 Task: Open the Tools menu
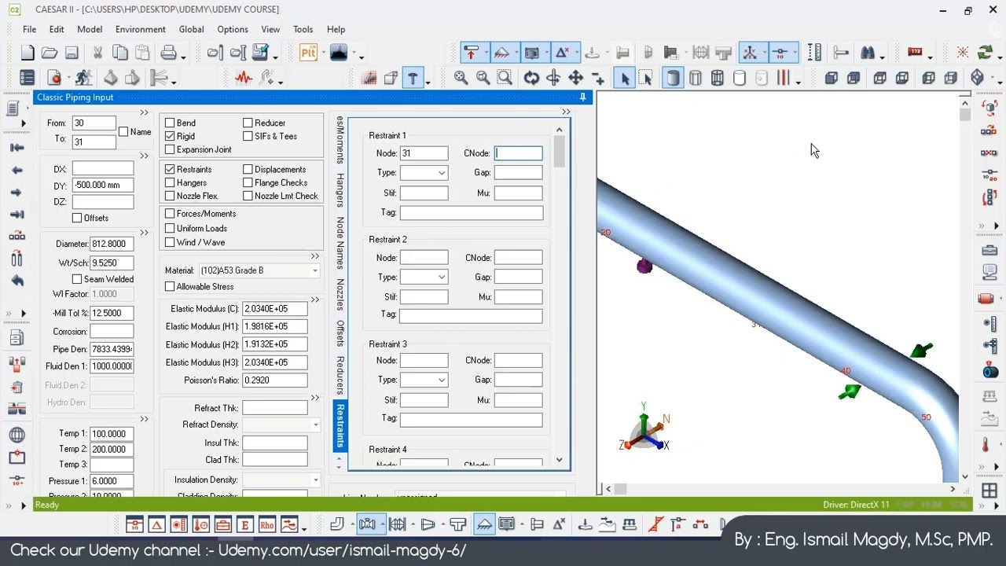(x=303, y=29)
